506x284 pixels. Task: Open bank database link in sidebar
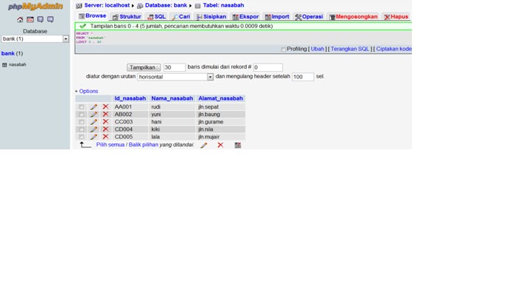(x=7, y=53)
